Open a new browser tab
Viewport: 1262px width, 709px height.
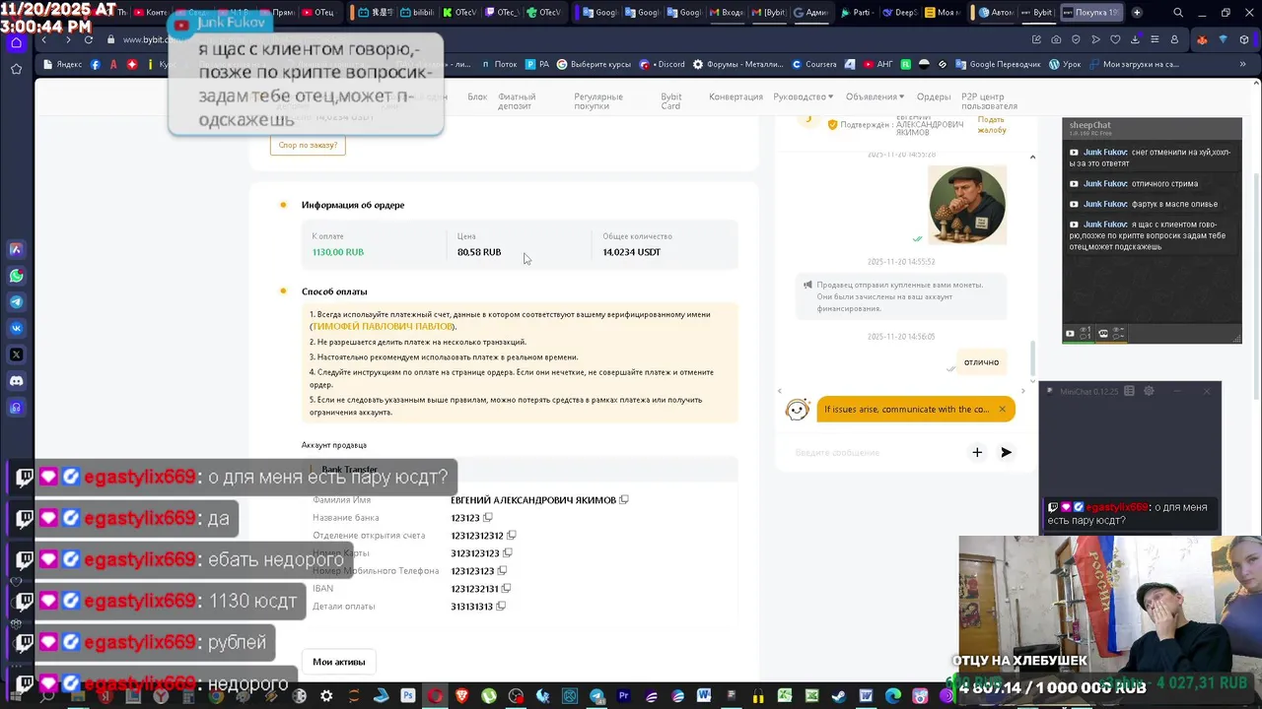coord(1137,13)
